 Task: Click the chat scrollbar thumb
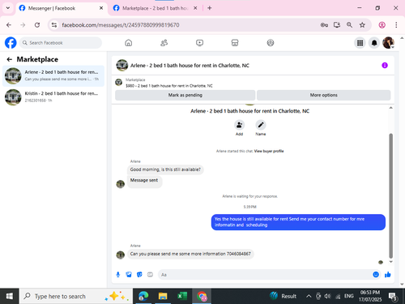point(390,195)
